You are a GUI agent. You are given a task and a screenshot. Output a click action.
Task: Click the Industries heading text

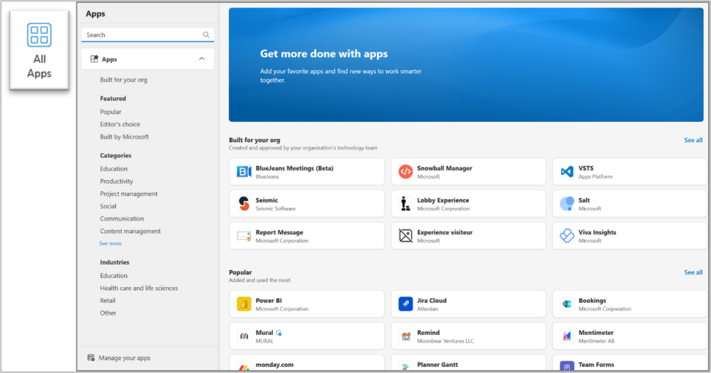(x=115, y=262)
